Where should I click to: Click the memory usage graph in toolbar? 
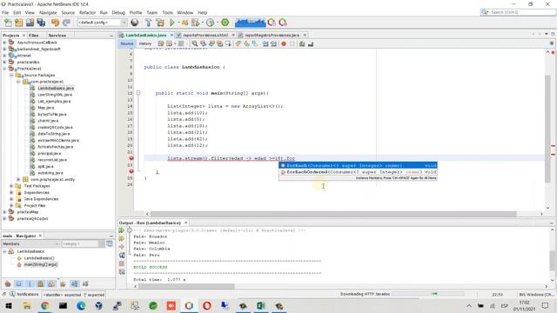click(250, 23)
